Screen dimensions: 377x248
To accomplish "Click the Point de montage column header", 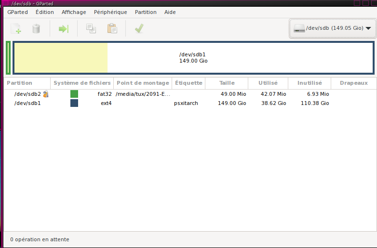I will pos(143,83).
